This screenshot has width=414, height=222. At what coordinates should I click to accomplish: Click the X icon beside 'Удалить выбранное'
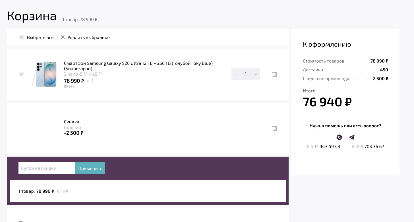point(63,37)
